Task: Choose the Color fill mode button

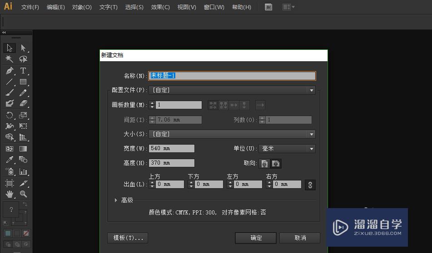Action: point(8,234)
